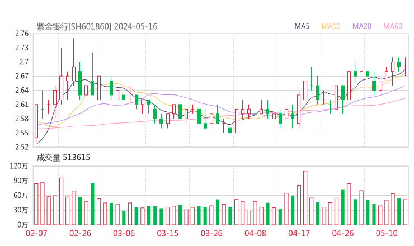Click the 2.52 price axis label
Viewport: 414px width, 246px height.
[x=22, y=146]
